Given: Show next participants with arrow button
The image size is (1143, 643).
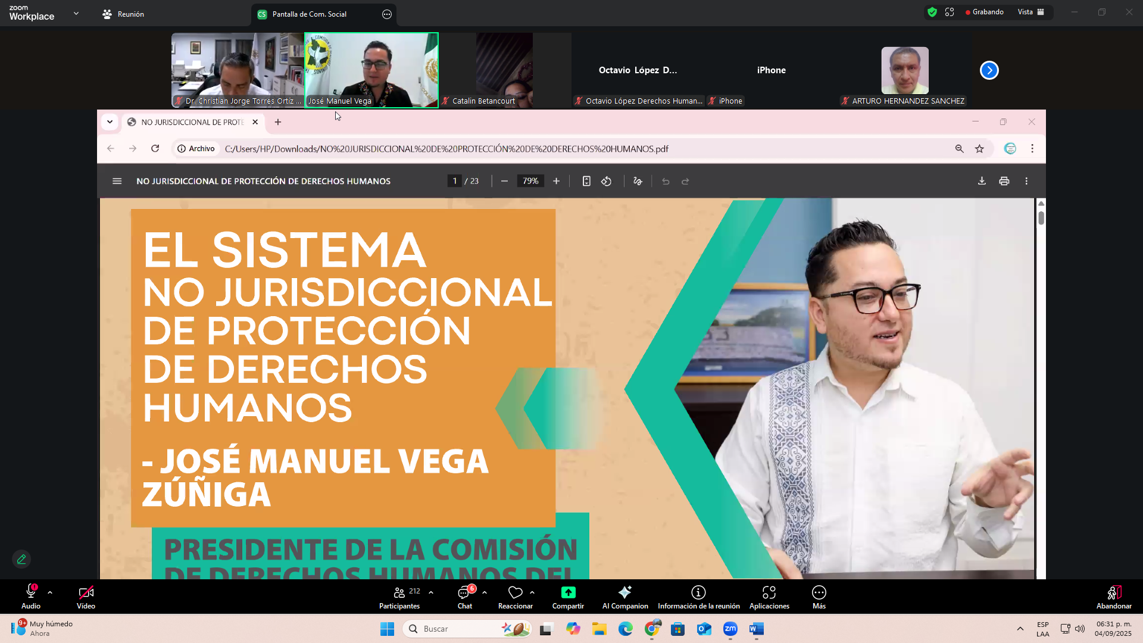Looking at the screenshot, I should click(x=989, y=70).
